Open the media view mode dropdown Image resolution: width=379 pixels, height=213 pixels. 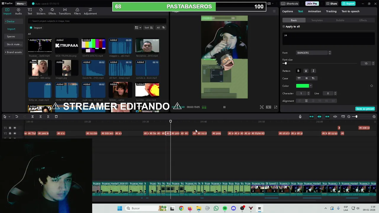(x=138, y=28)
